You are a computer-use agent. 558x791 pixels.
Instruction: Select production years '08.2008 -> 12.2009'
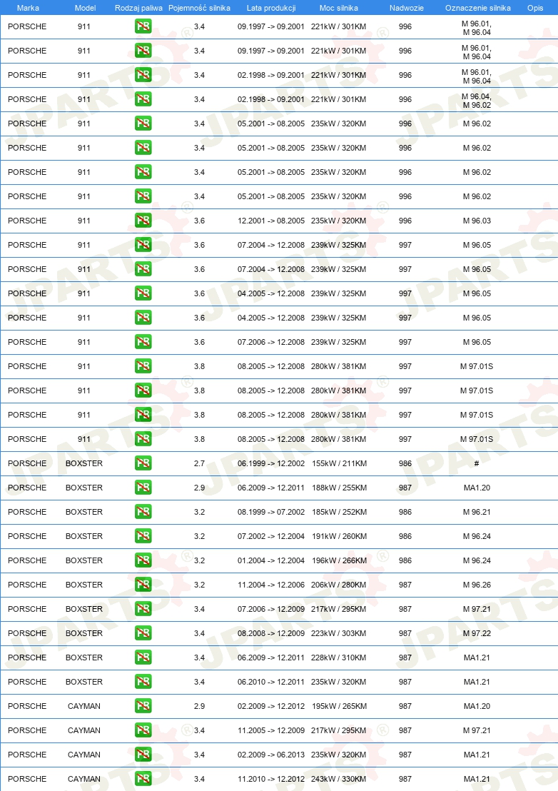click(271, 633)
